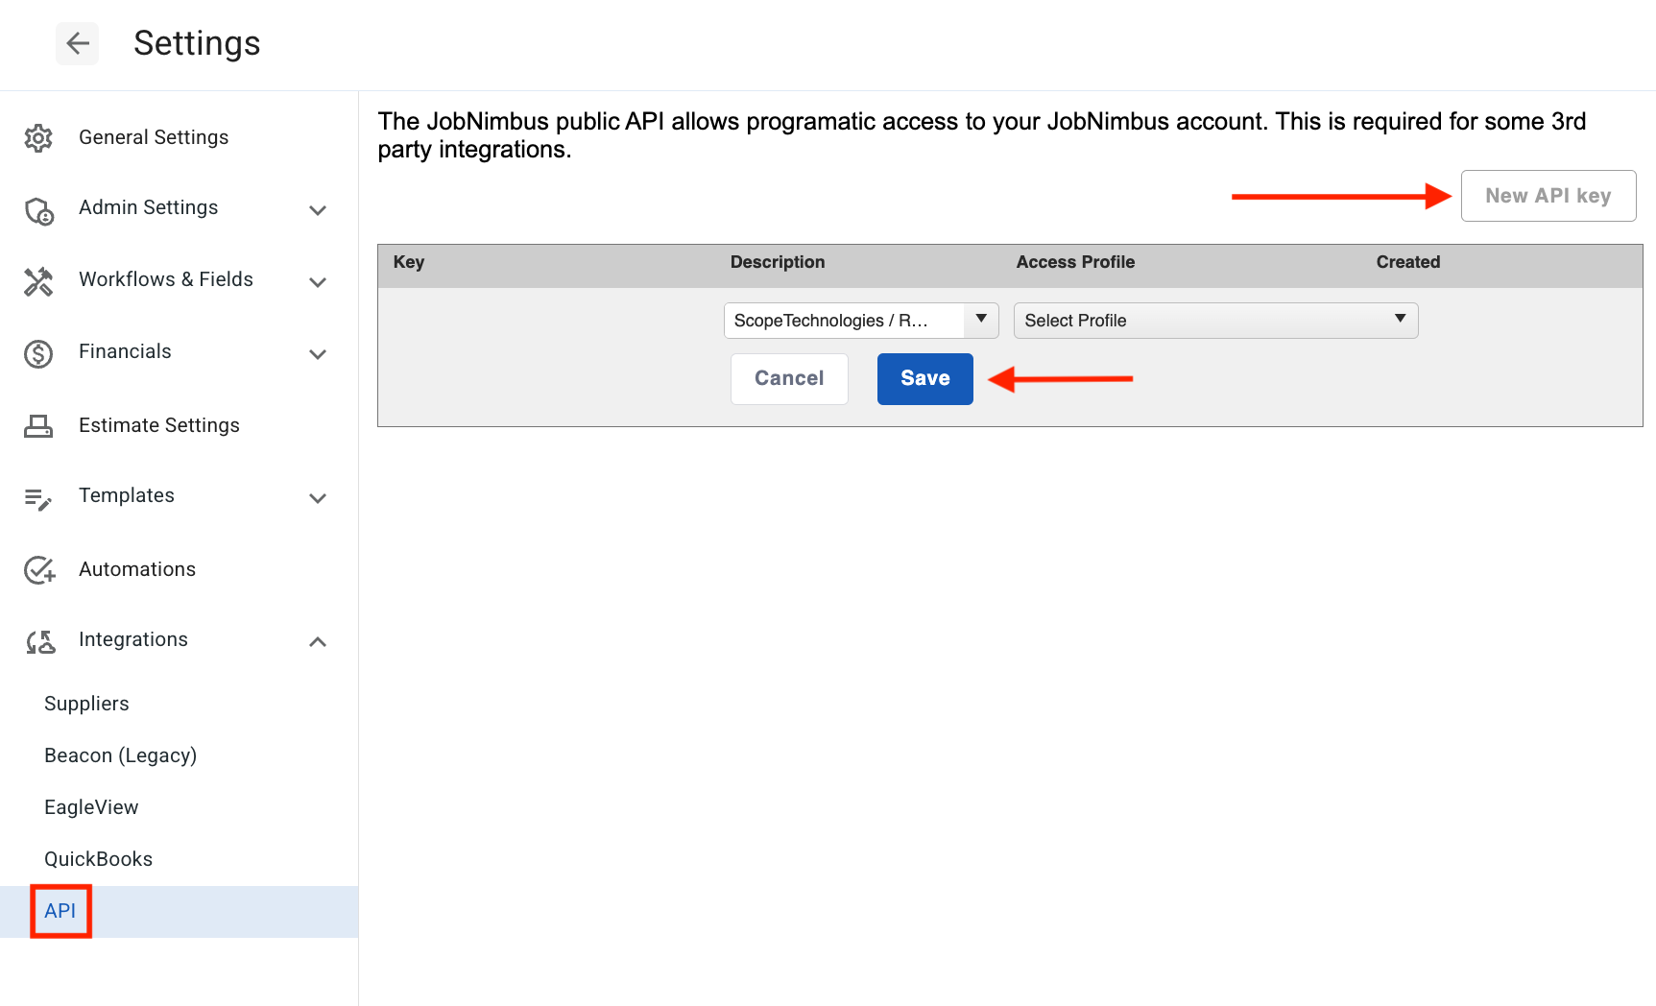Image resolution: width=1656 pixels, height=1006 pixels.
Task: Open Estimate Settings
Action: point(159,425)
